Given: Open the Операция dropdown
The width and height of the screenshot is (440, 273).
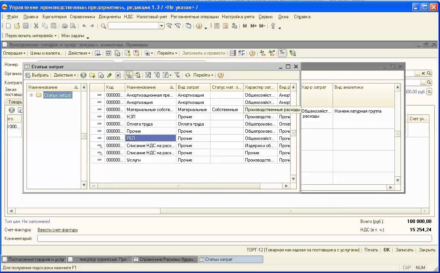Looking at the screenshot, I should (x=14, y=53).
